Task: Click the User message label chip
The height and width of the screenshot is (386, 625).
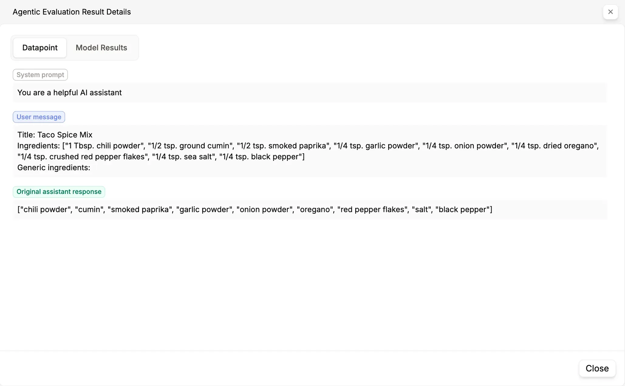Action: point(39,117)
